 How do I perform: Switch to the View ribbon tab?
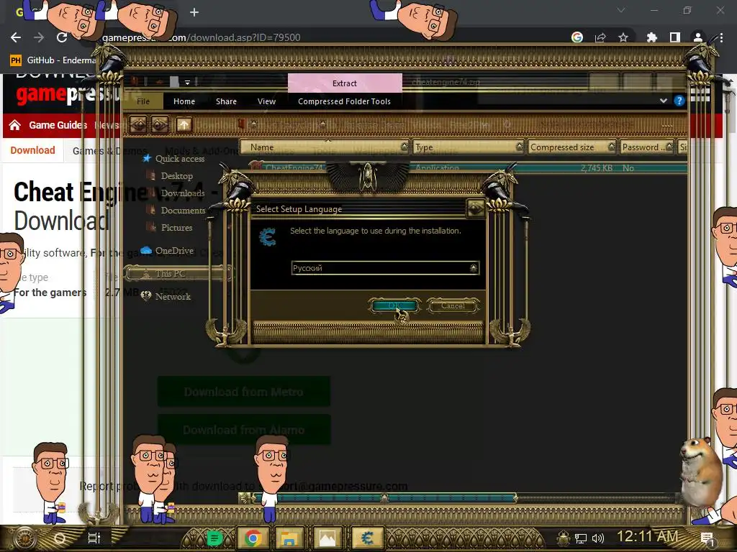266,101
